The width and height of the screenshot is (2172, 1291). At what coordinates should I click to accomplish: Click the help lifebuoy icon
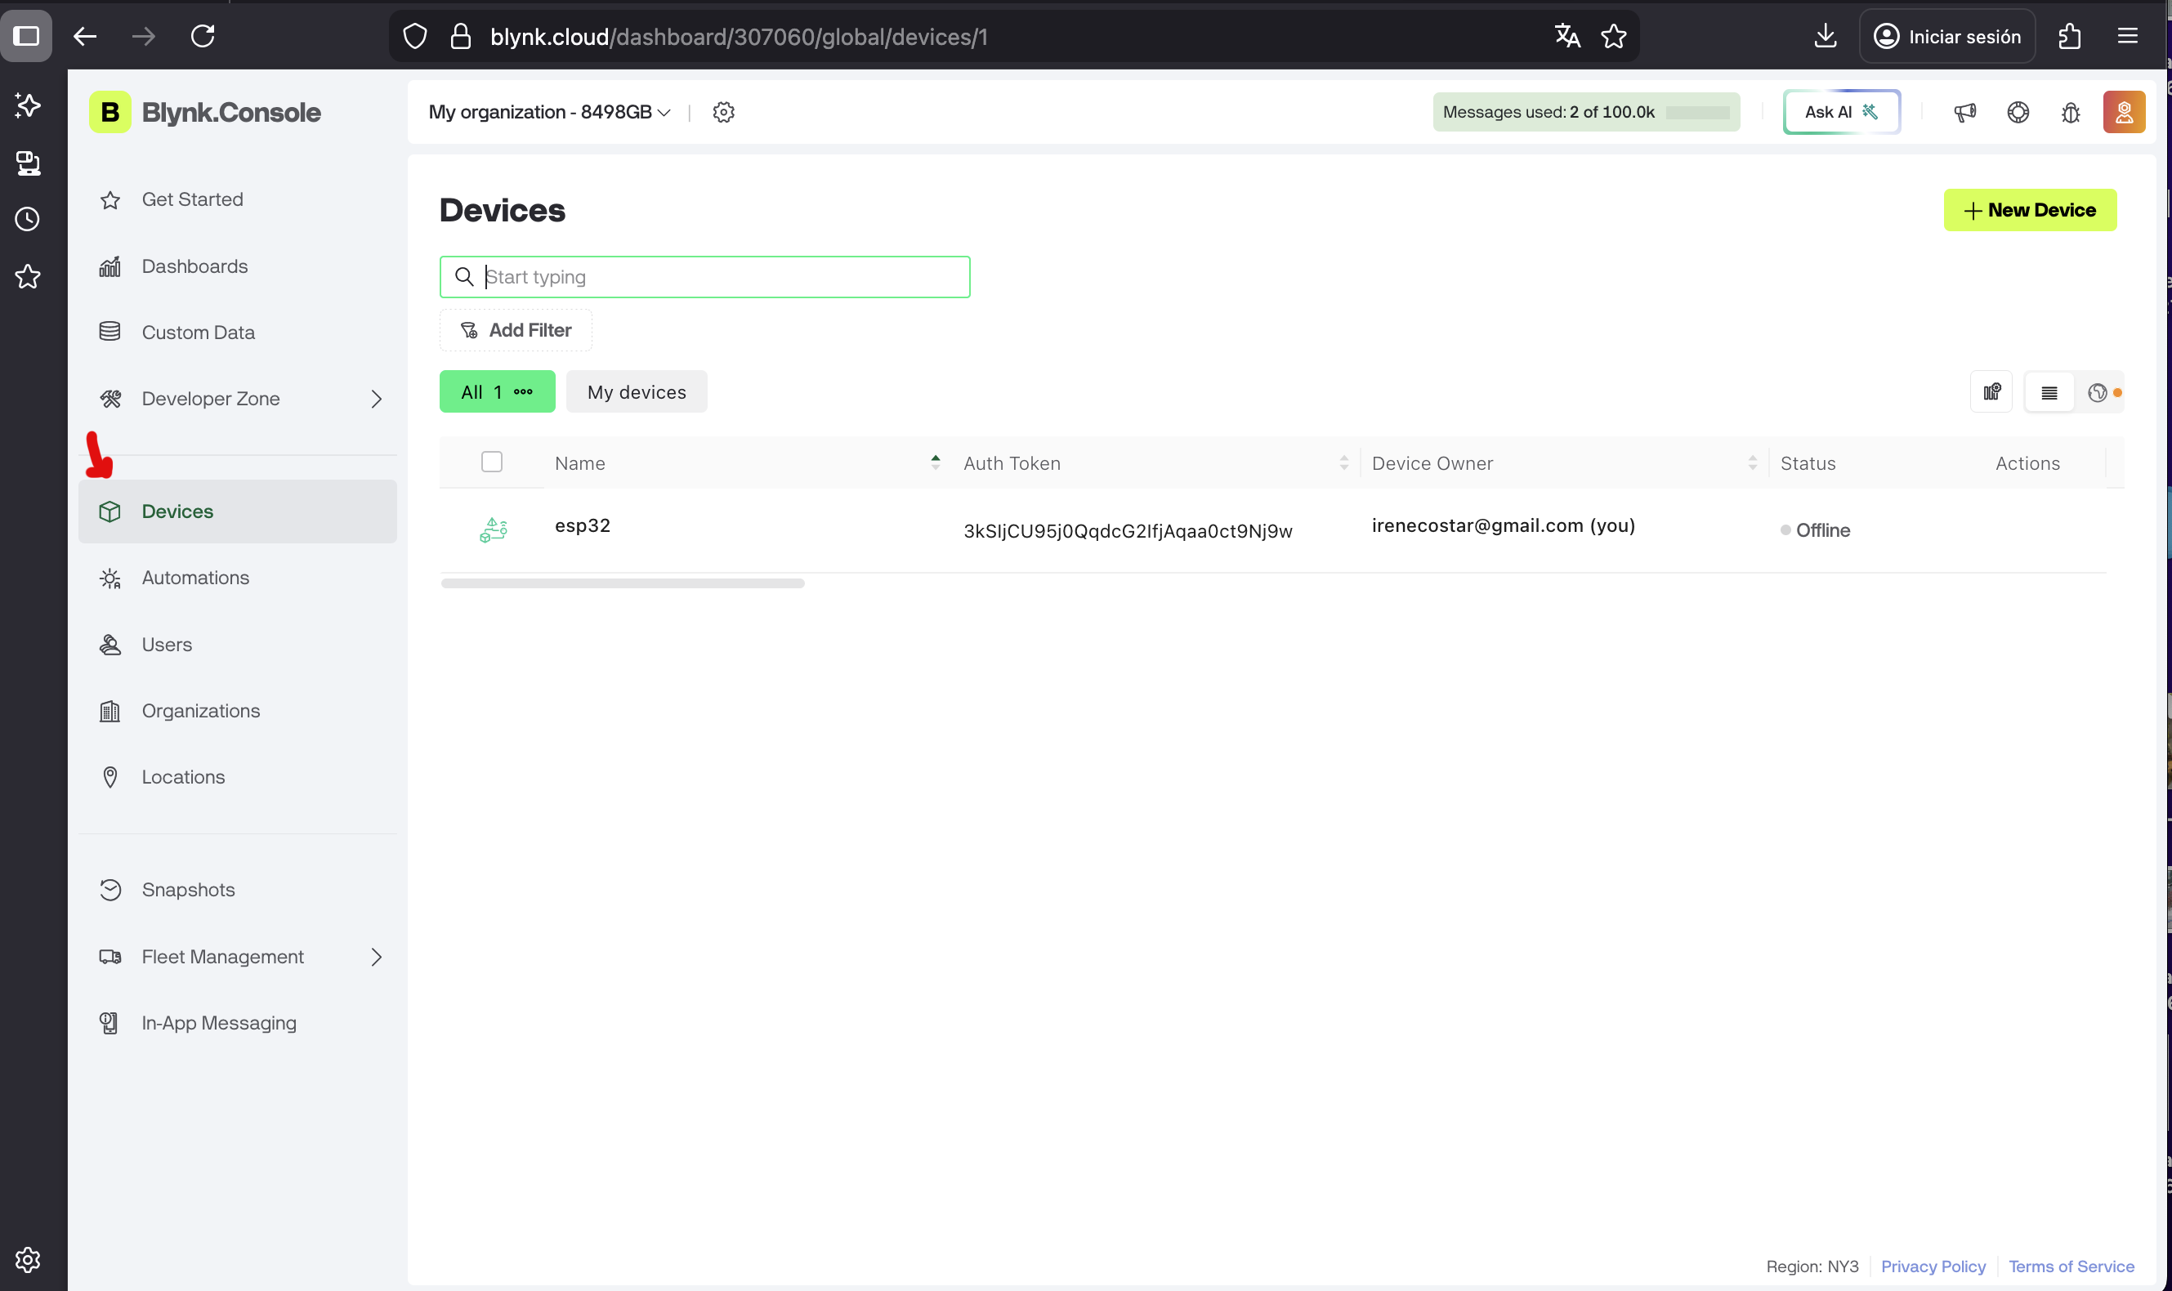(2018, 112)
